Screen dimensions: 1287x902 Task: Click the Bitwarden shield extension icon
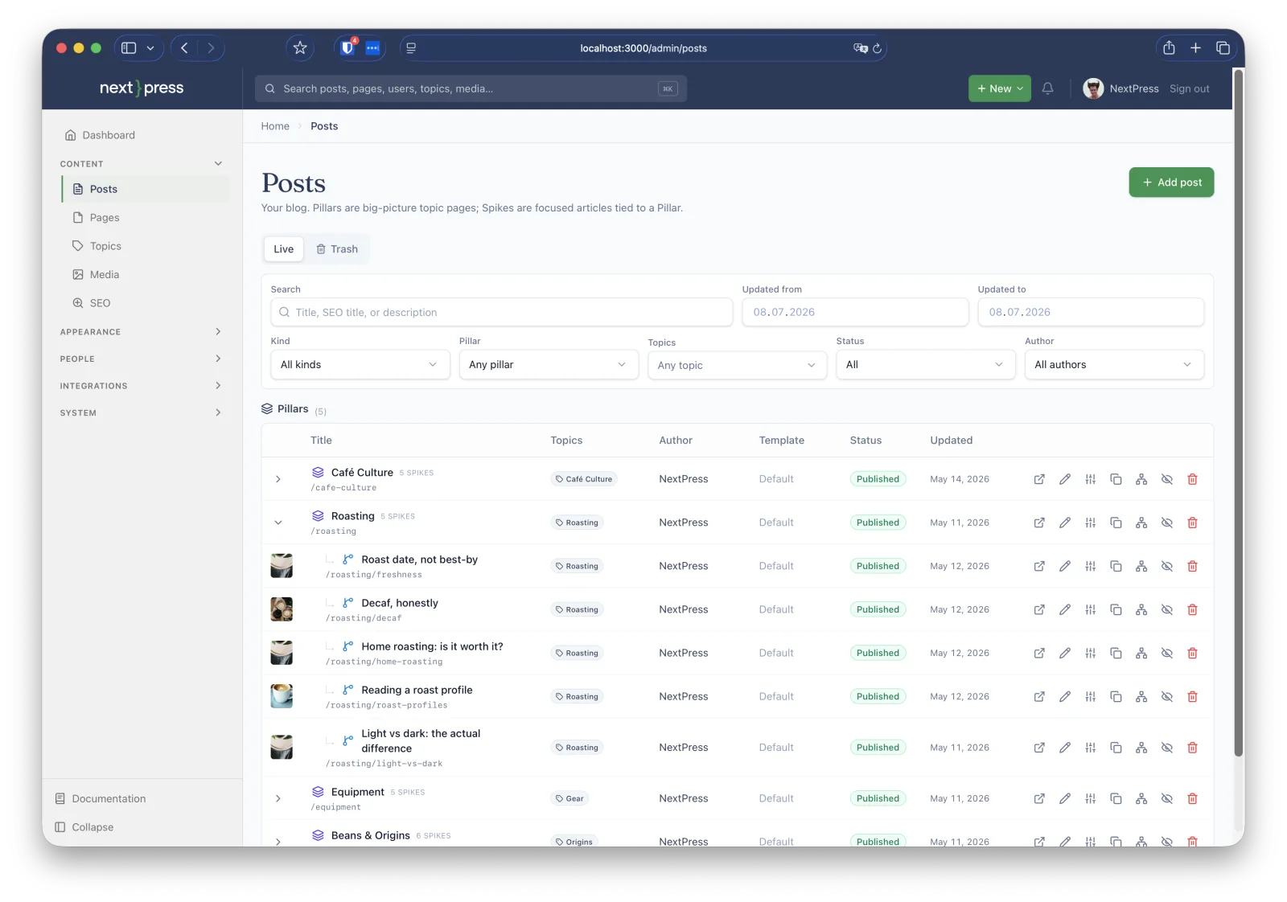pyautogui.click(x=347, y=48)
